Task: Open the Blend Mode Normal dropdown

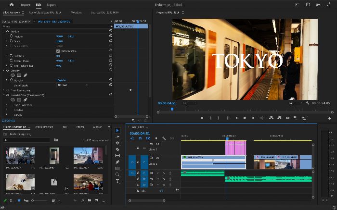Action: (x=73, y=85)
